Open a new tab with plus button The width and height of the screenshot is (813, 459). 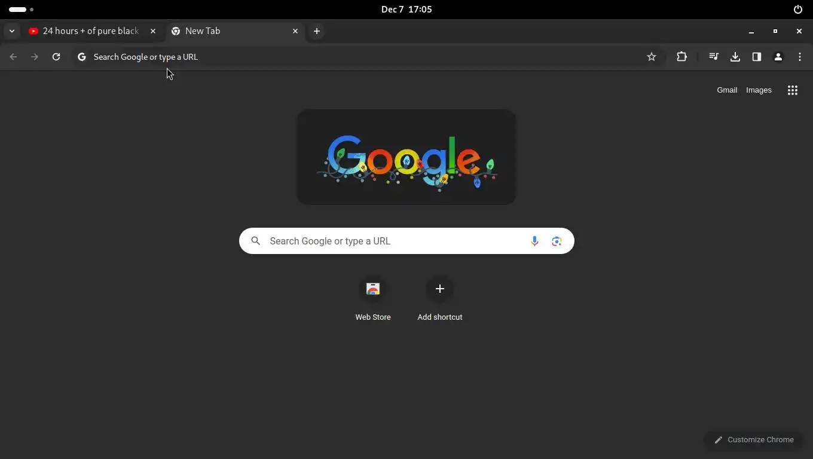coord(317,31)
